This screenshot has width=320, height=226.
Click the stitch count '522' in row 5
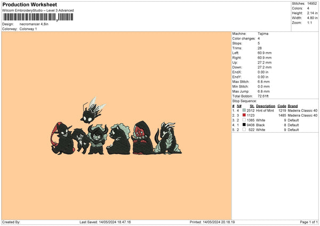point(251,130)
